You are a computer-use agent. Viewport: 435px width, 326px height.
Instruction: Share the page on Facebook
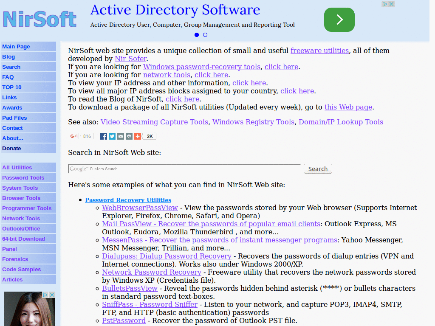[103, 136]
